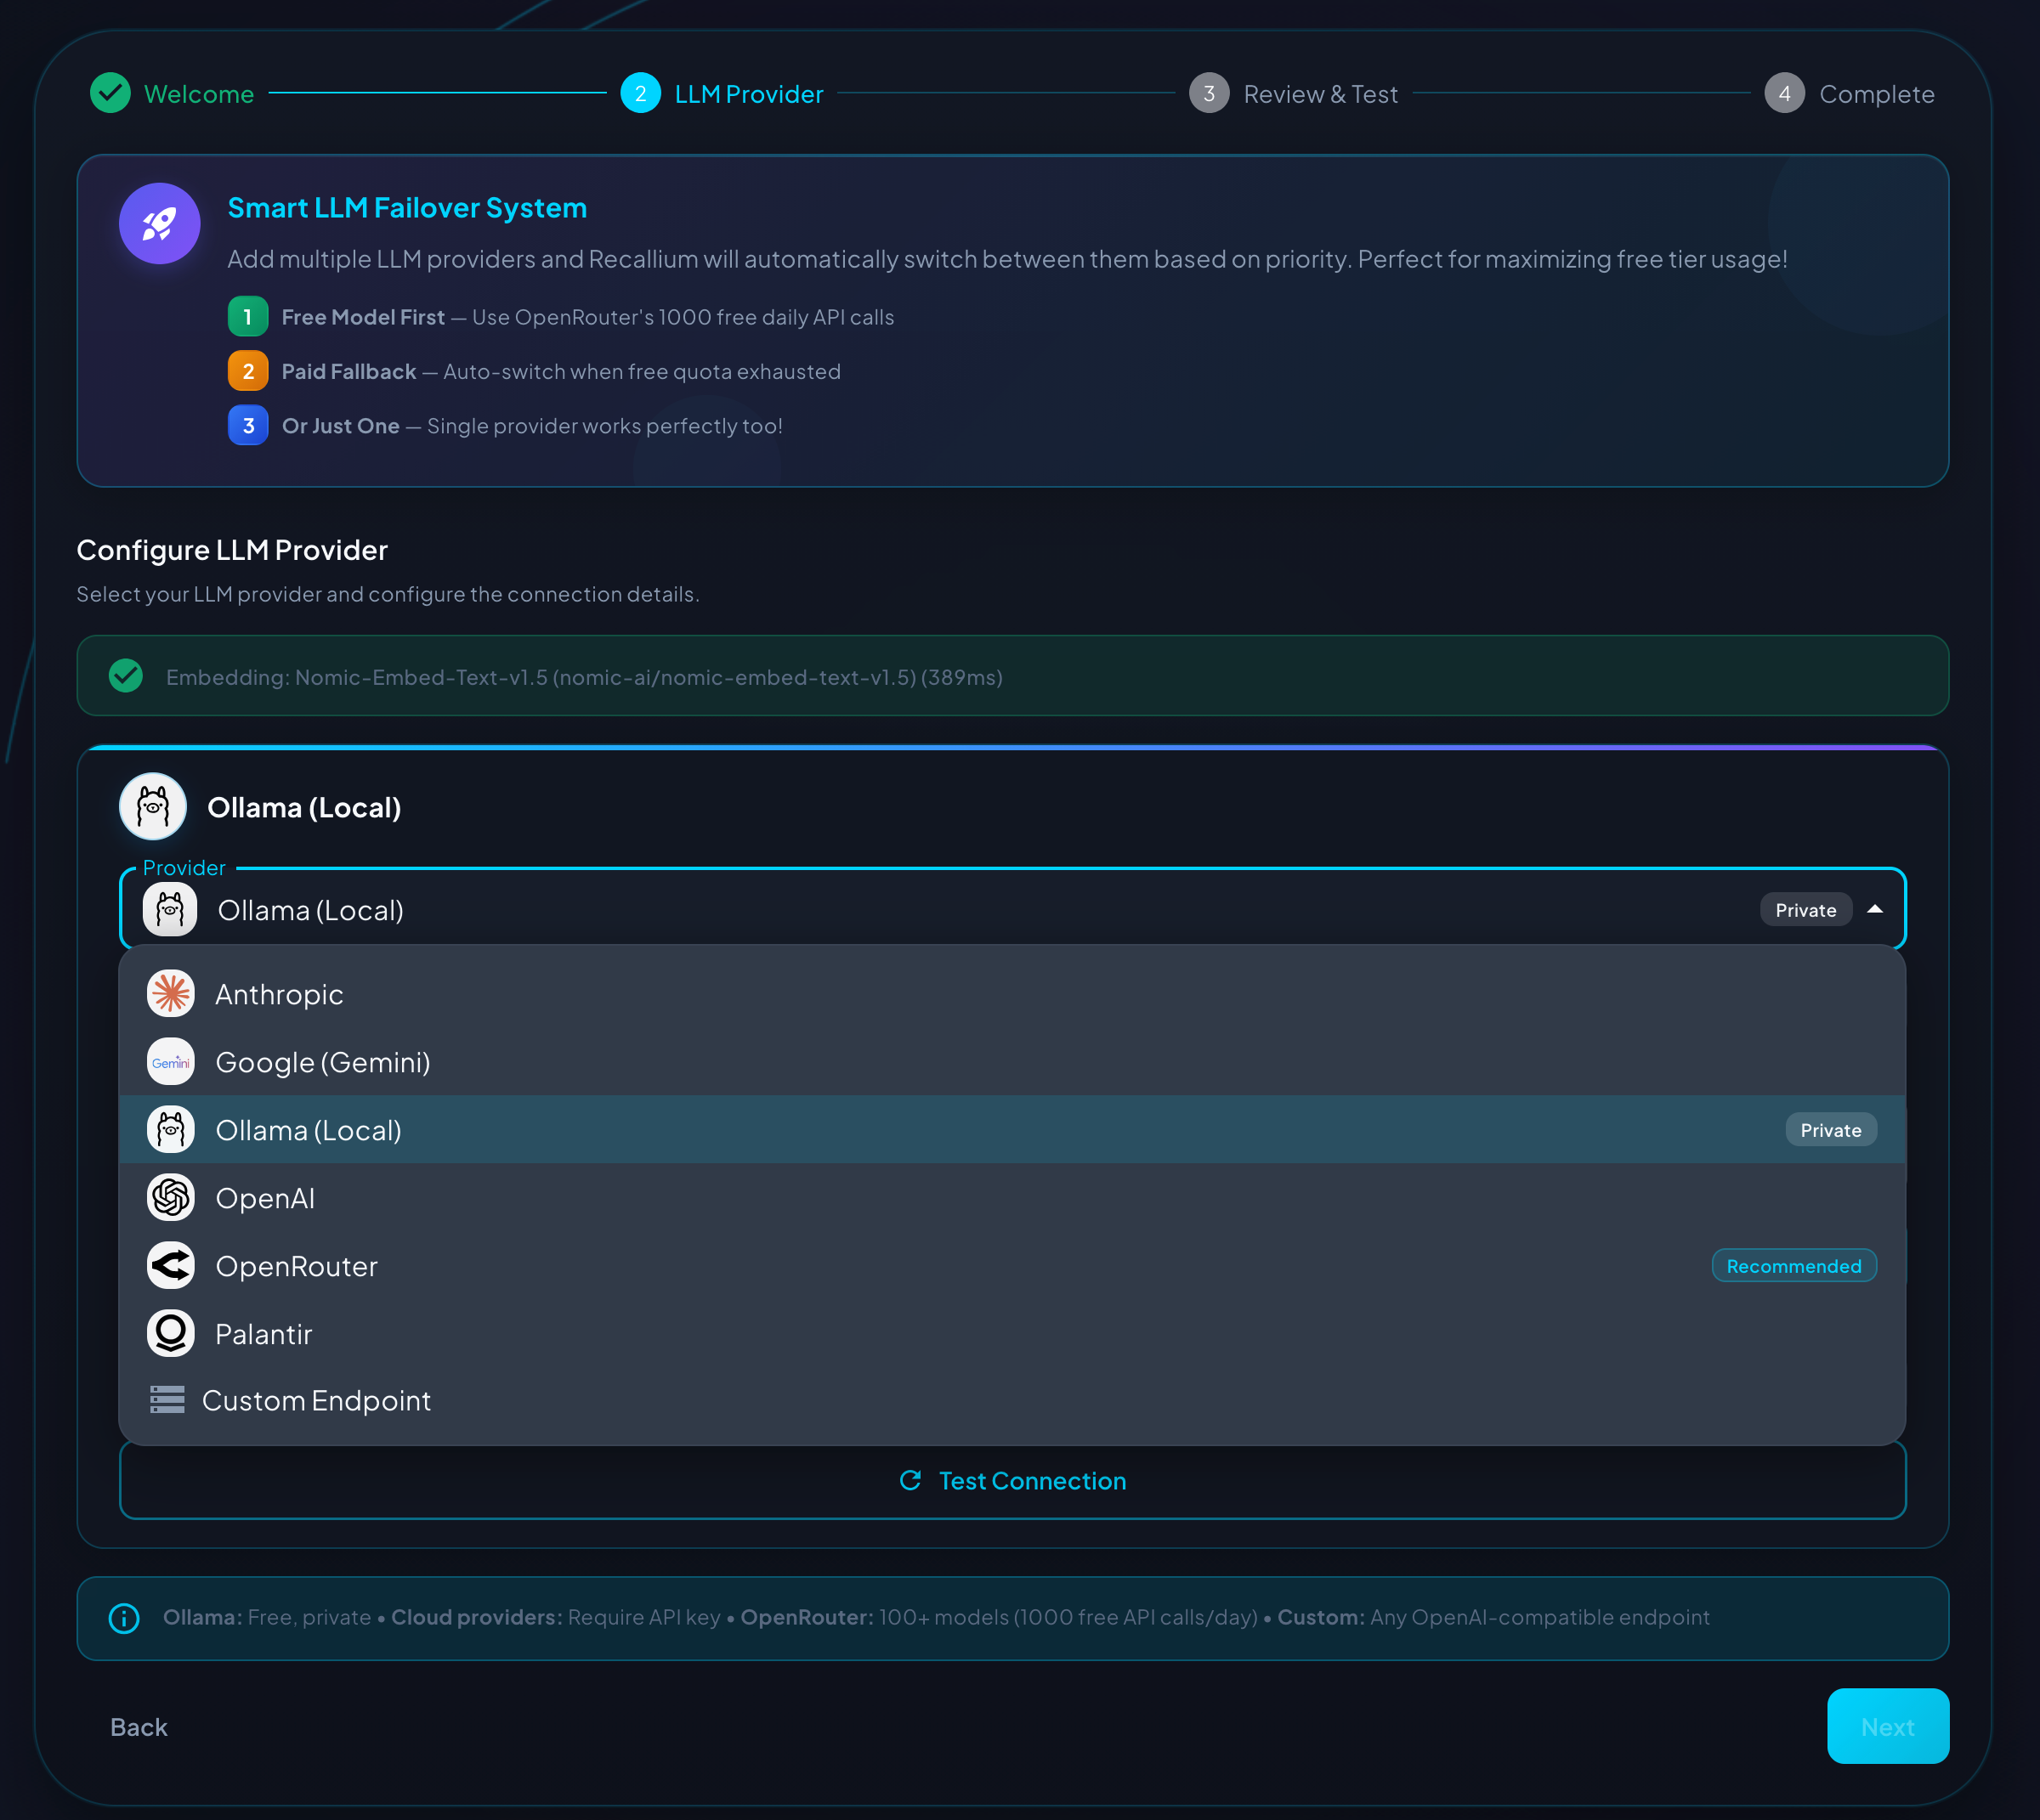Viewport: 2040px width, 1820px height.
Task: Click the green number 1 badge
Action: pyautogui.click(x=248, y=317)
